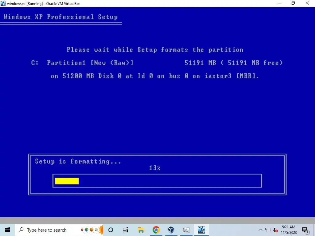Click the 'Windows XP Professional Setup' heading
The width and height of the screenshot is (315, 236).
pos(61,17)
